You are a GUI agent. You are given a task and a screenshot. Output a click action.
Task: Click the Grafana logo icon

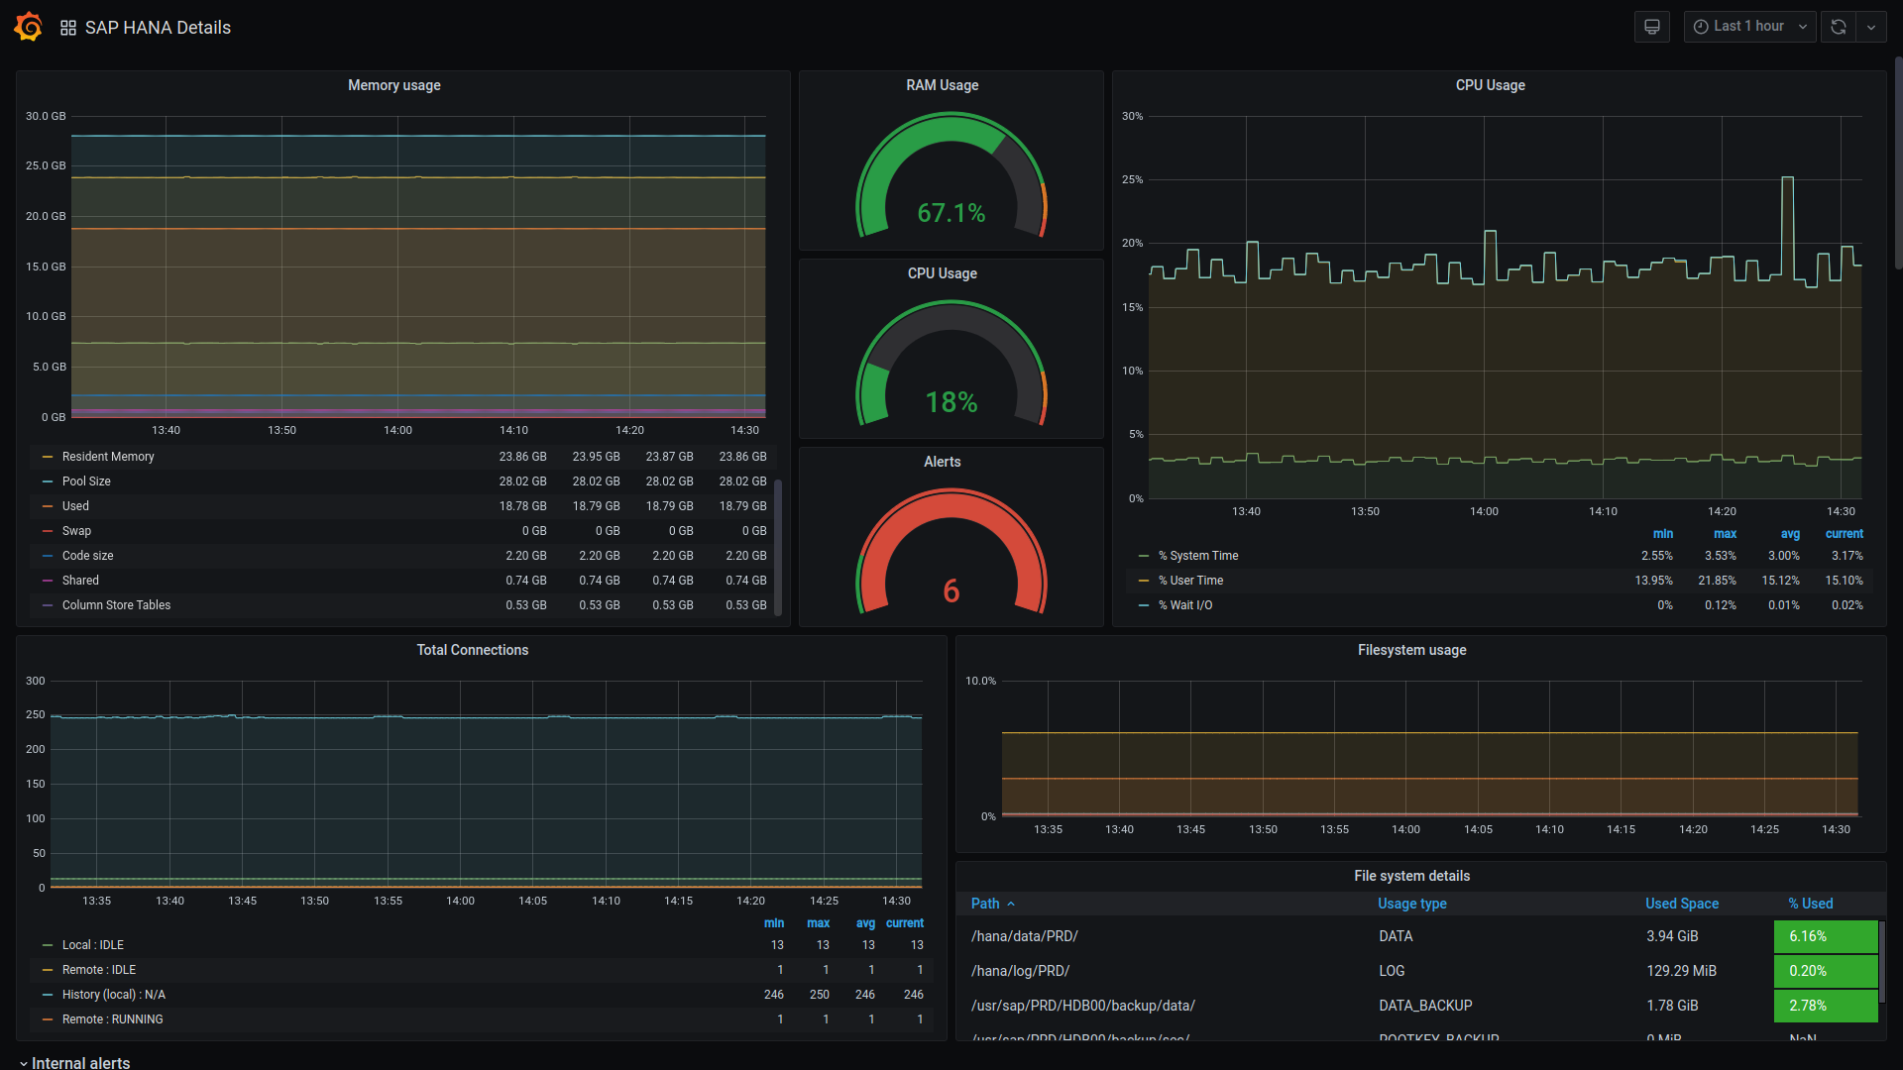coord(28,27)
